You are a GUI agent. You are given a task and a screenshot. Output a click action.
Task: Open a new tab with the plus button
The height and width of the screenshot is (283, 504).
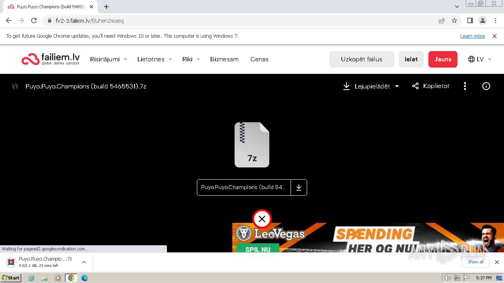106,7
